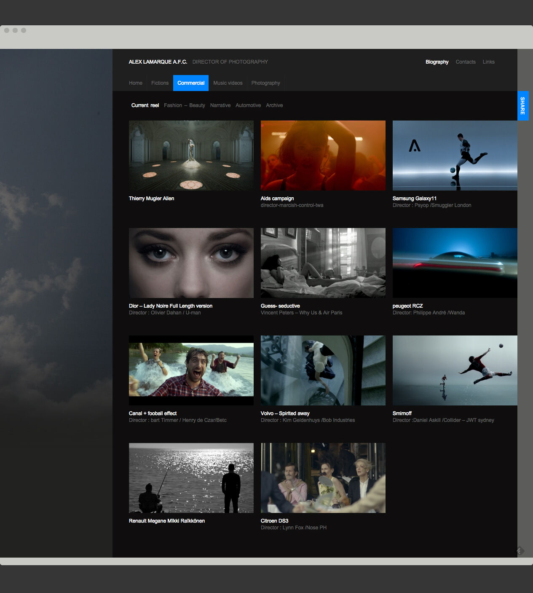
Task: Open the Contacts link
Action: point(466,62)
